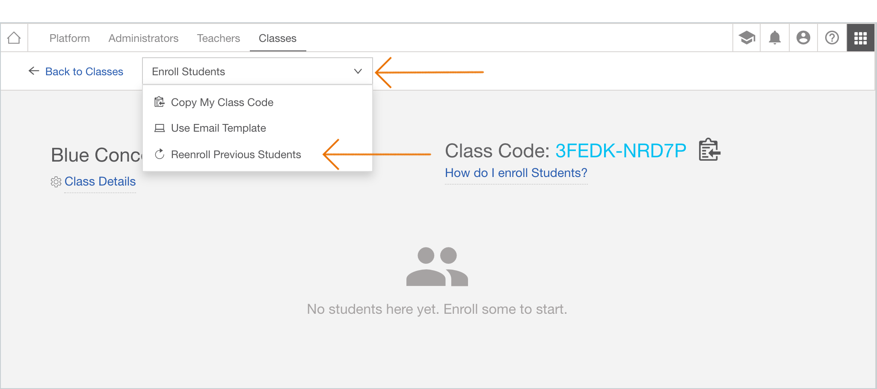Click the gear icon beside Class Details
877x389 pixels.
coord(56,182)
